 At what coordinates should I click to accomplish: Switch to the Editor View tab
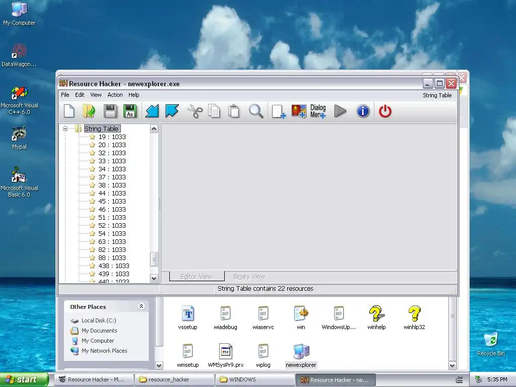click(197, 277)
